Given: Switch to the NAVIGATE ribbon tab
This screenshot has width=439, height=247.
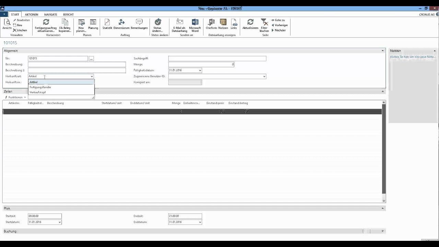Looking at the screenshot, I should tap(51, 14).
